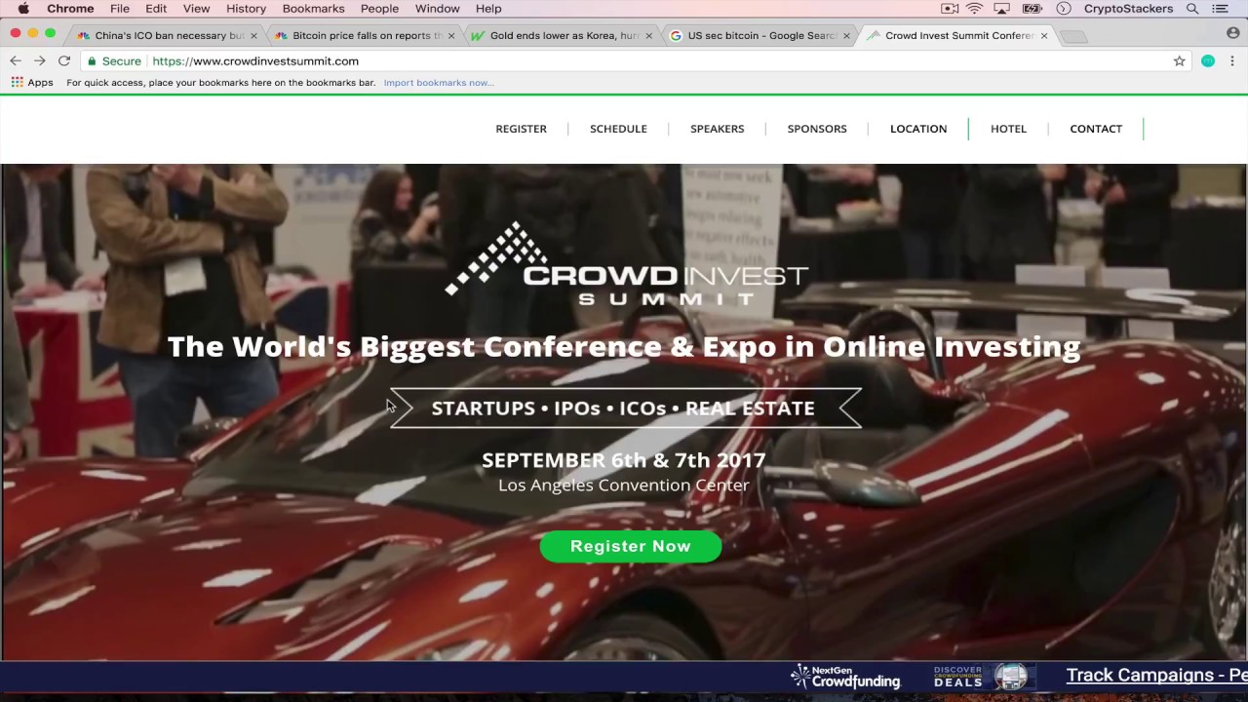Close the China's ICO ban tab

coord(253,36)
